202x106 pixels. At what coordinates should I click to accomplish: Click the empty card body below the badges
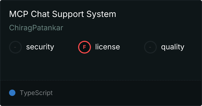101,66
